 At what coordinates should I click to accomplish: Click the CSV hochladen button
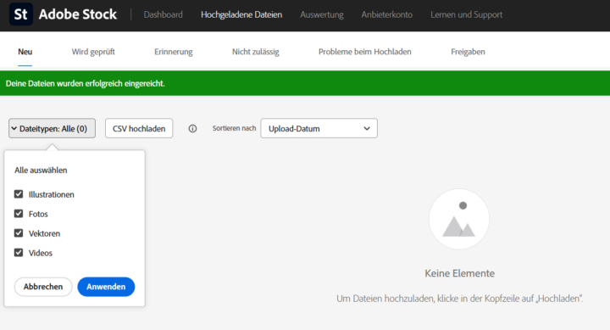(139, 128)
